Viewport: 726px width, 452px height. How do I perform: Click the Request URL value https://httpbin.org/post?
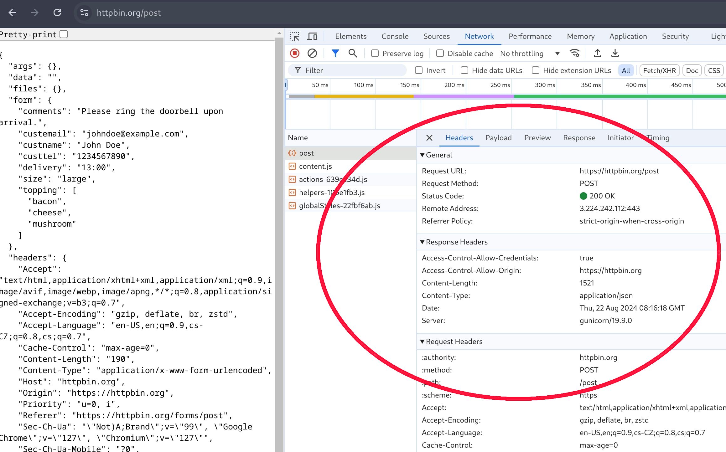(x=619, y=171)
